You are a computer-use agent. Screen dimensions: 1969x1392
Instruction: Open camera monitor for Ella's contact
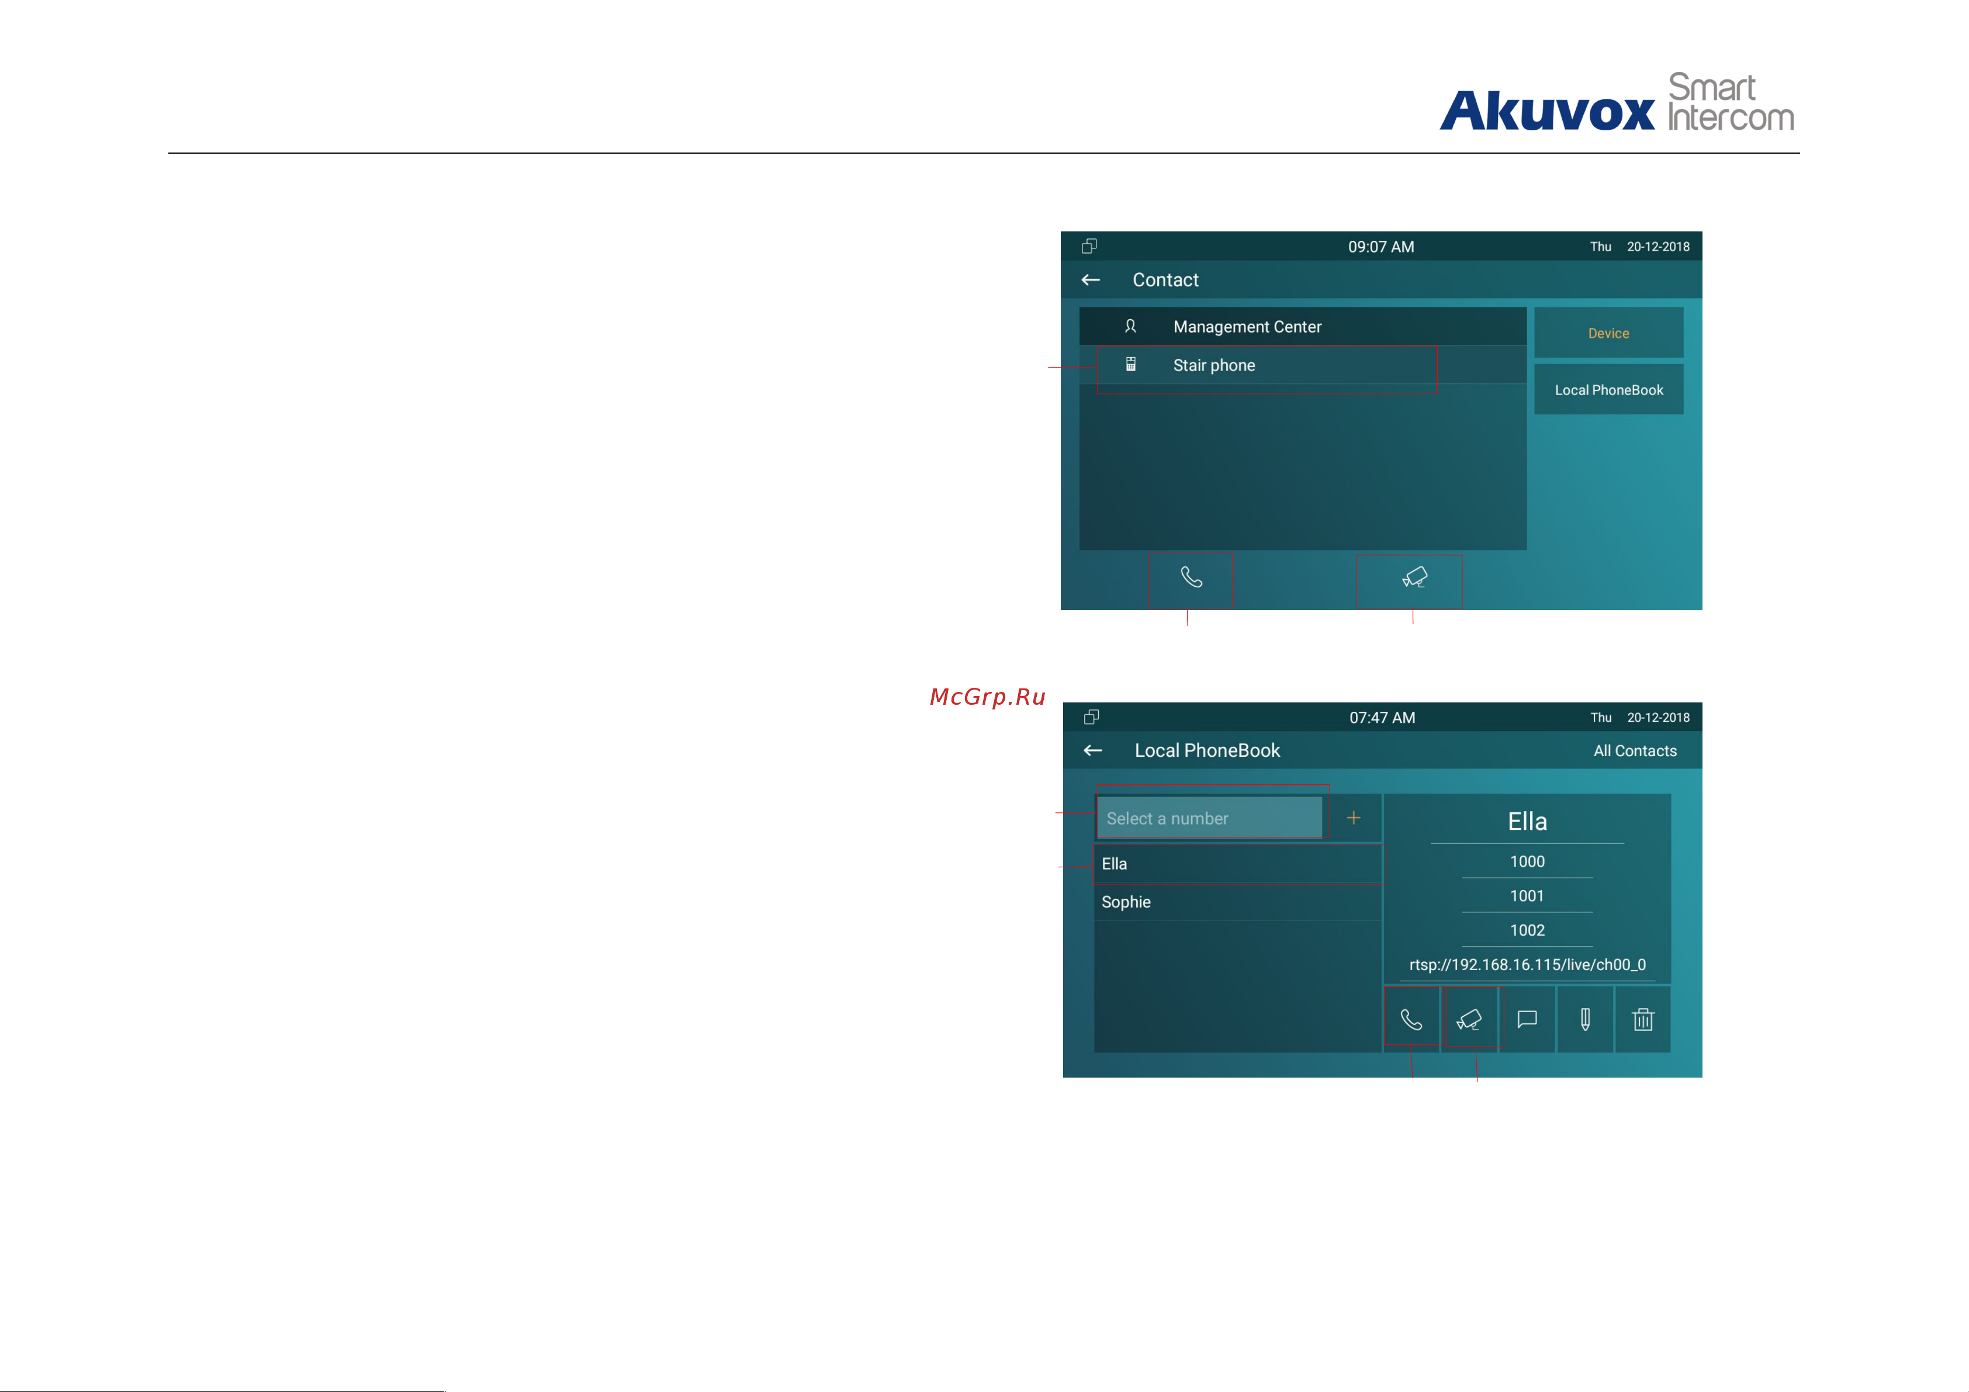1469,1019
